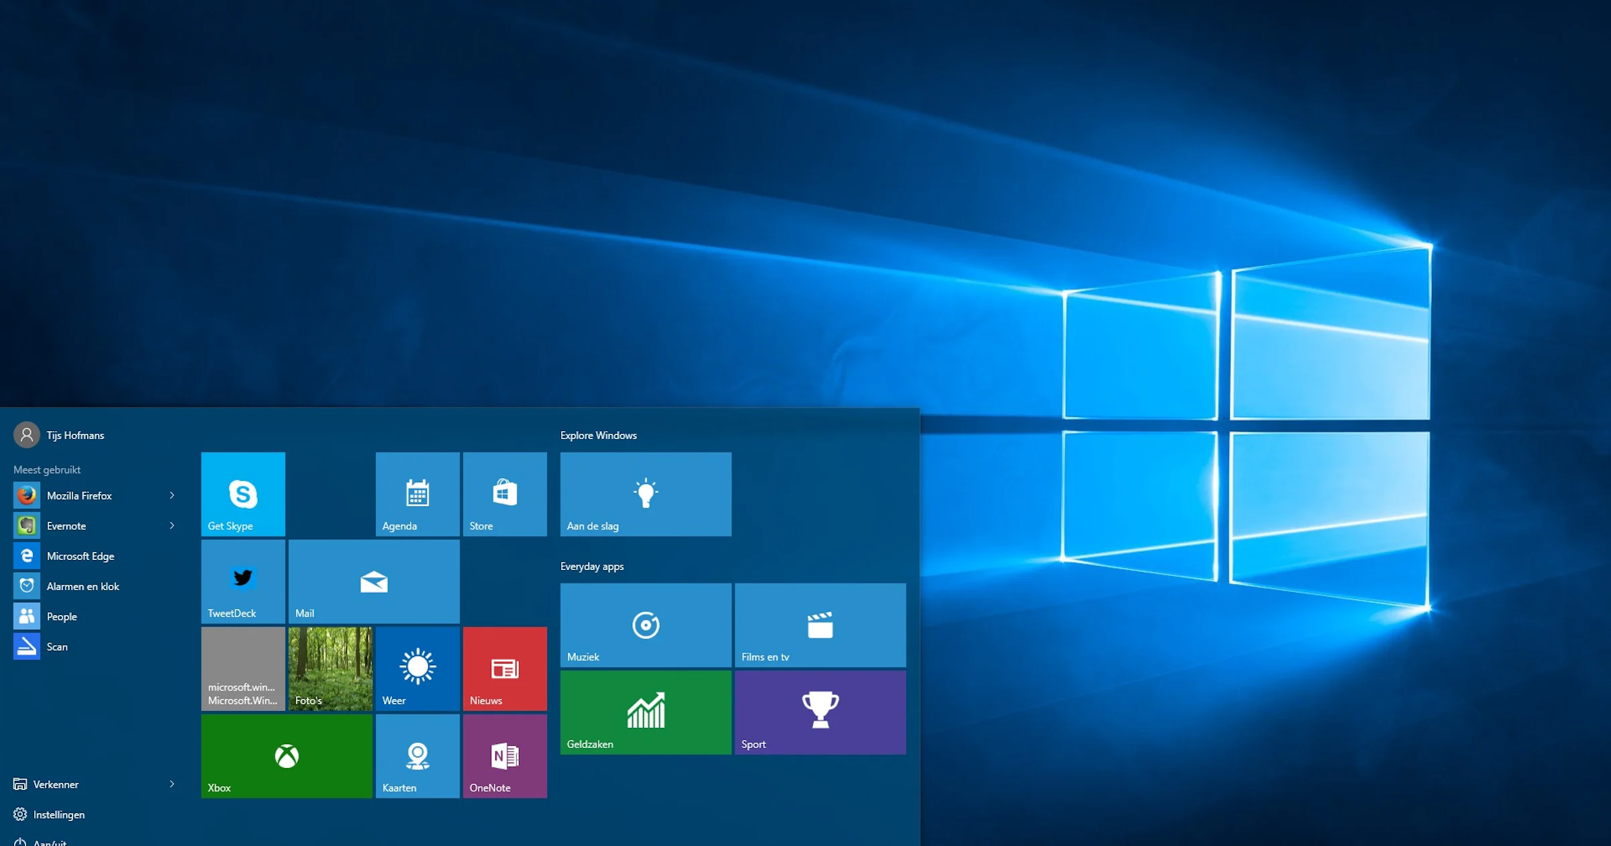
Task: Click the Meest gebruikt heading
Action: [x=47, y=469]
